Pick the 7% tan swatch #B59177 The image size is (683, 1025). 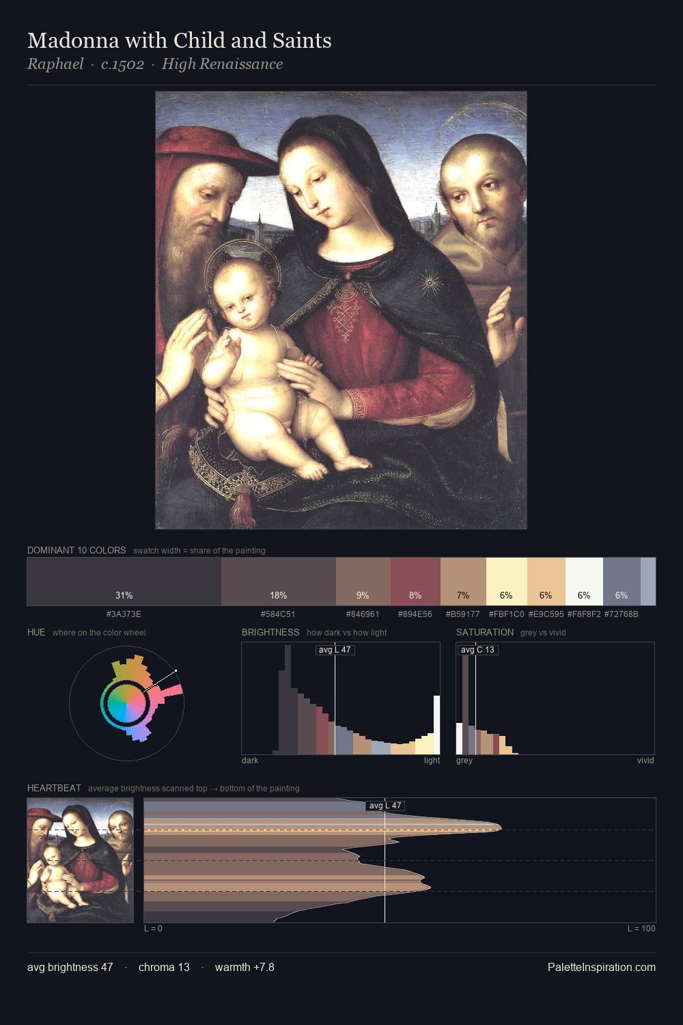(463, 582)
